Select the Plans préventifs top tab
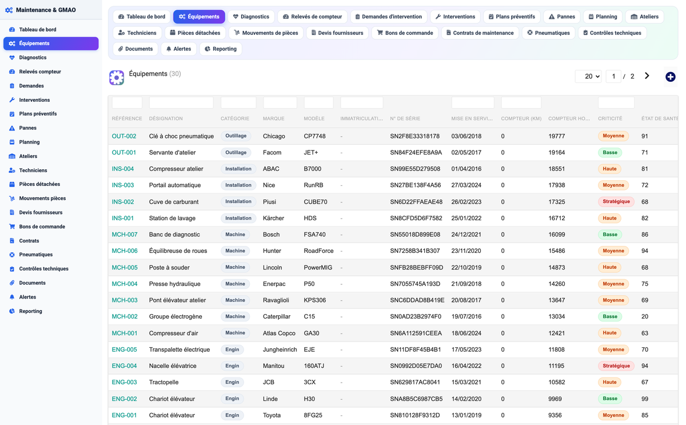 coord(512,17)
